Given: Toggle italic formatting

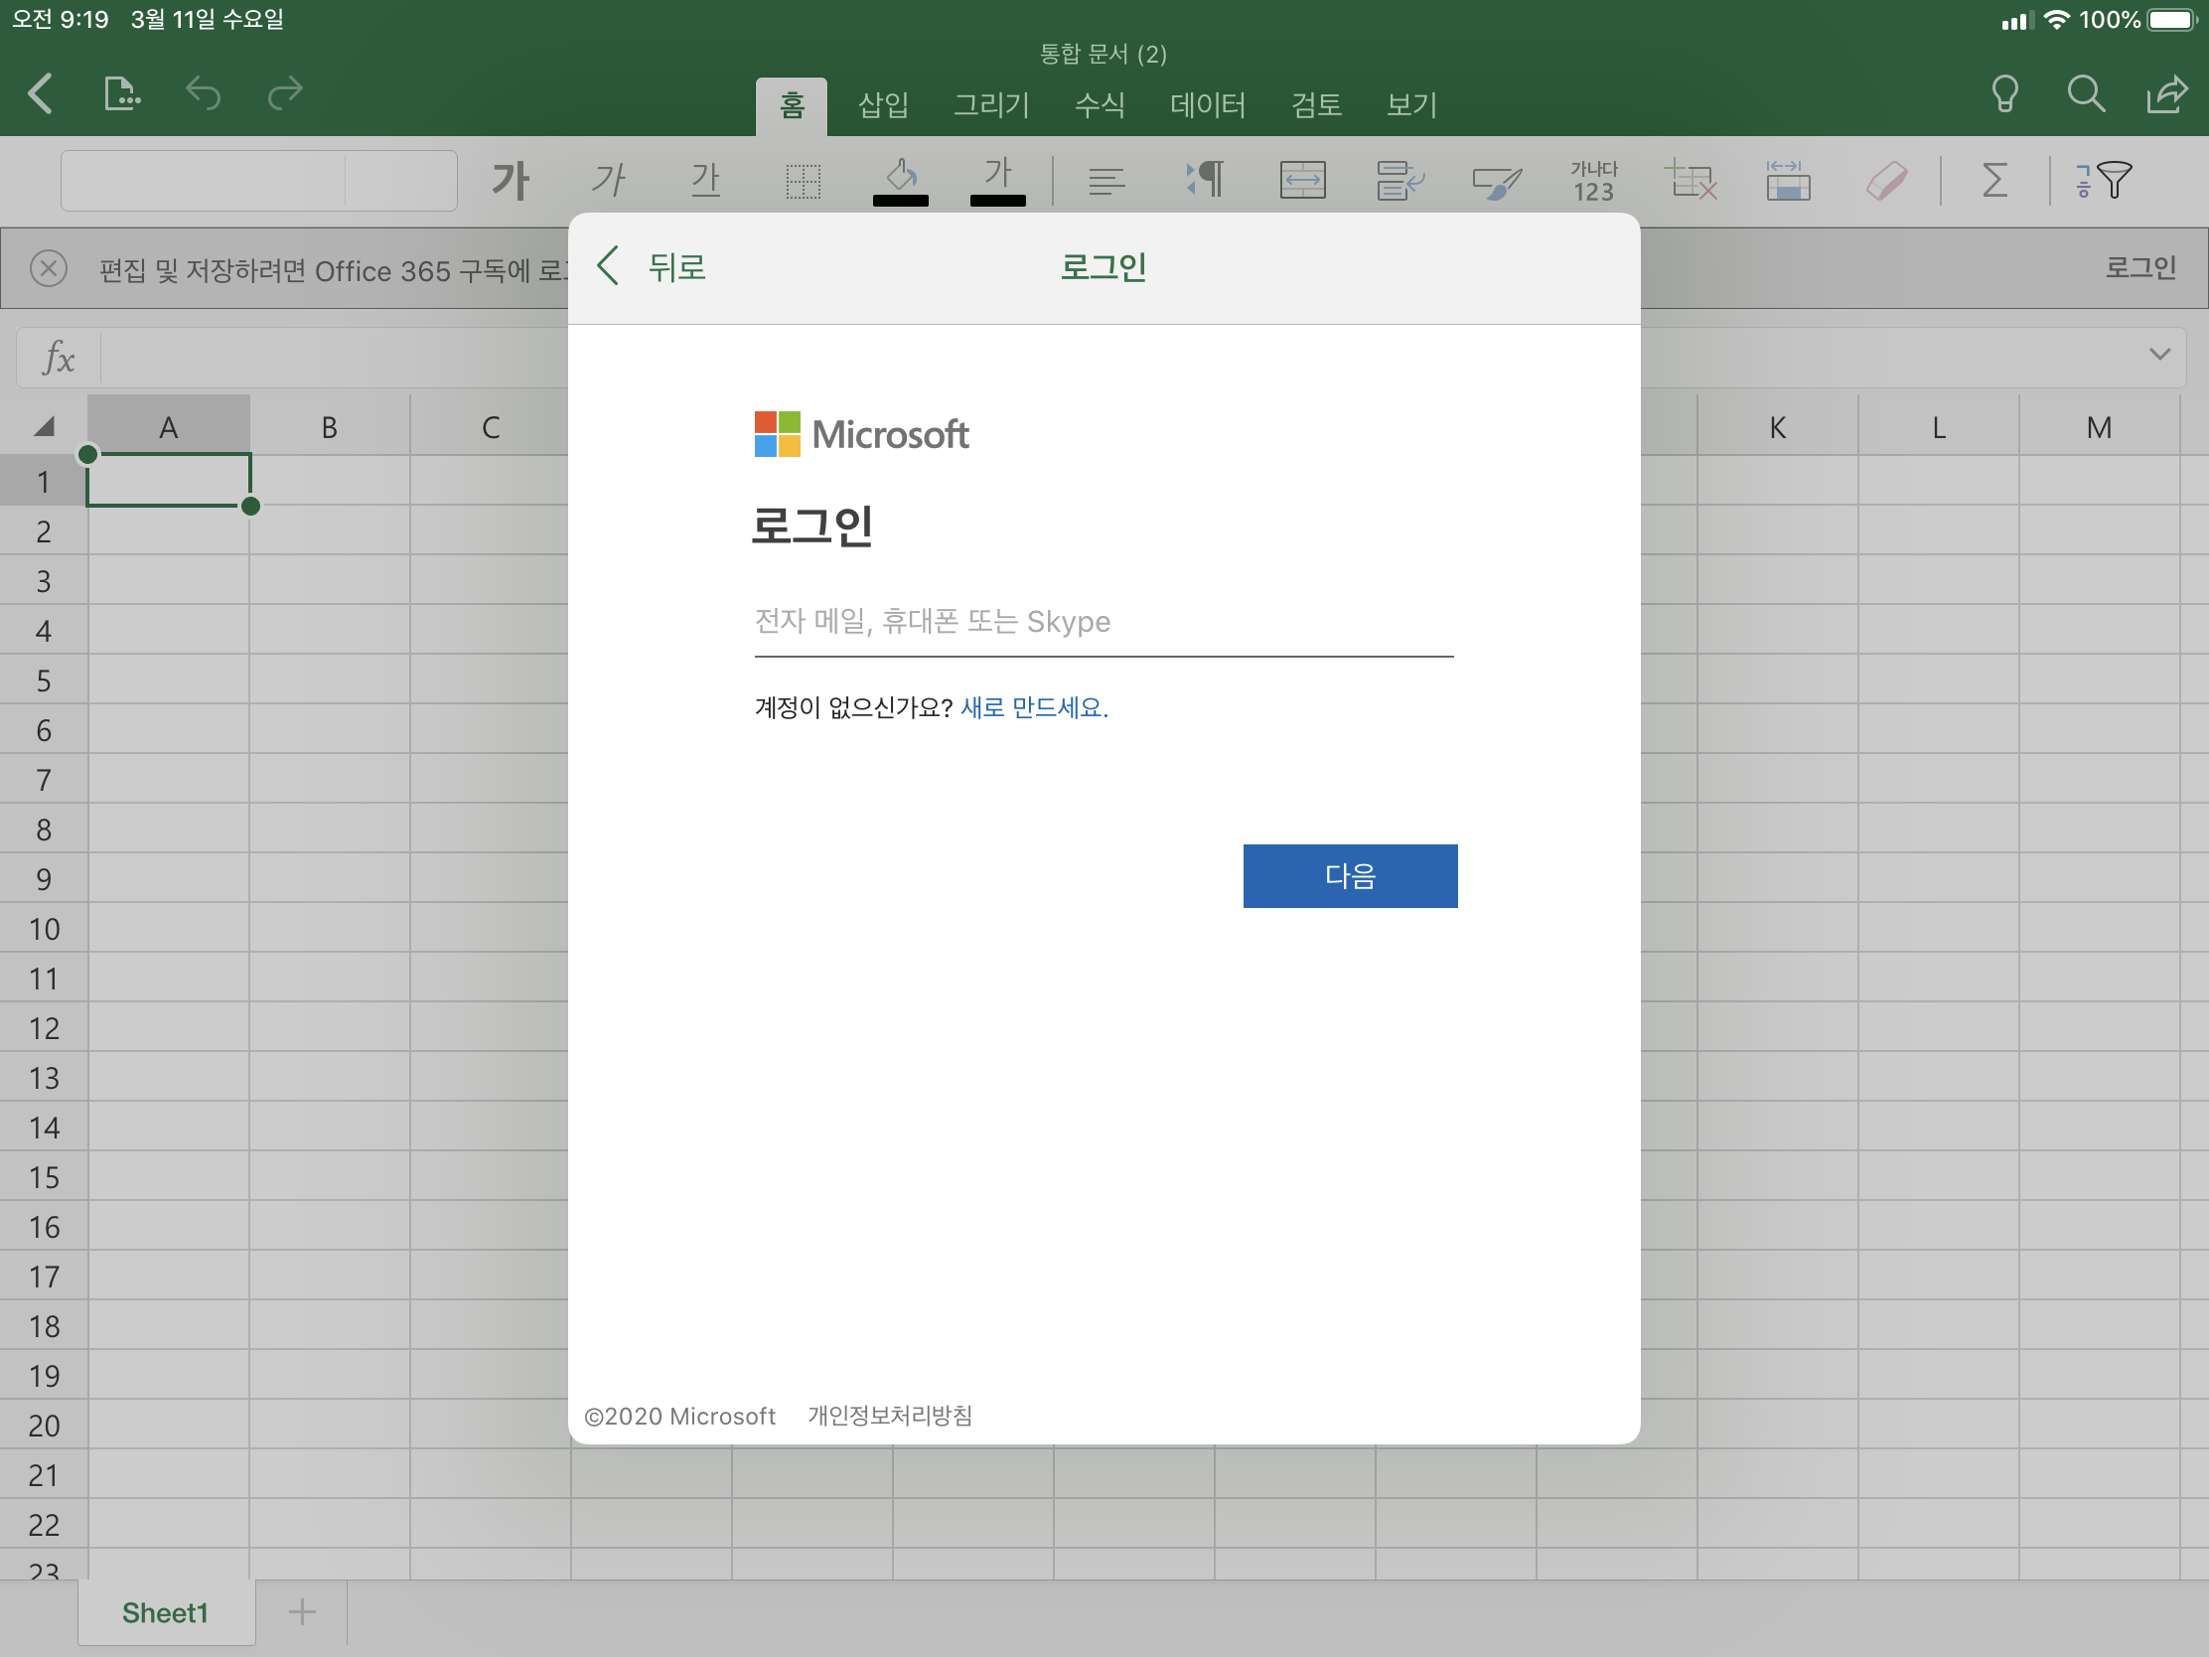Looking at the screenshot, I should coord(608,181).
